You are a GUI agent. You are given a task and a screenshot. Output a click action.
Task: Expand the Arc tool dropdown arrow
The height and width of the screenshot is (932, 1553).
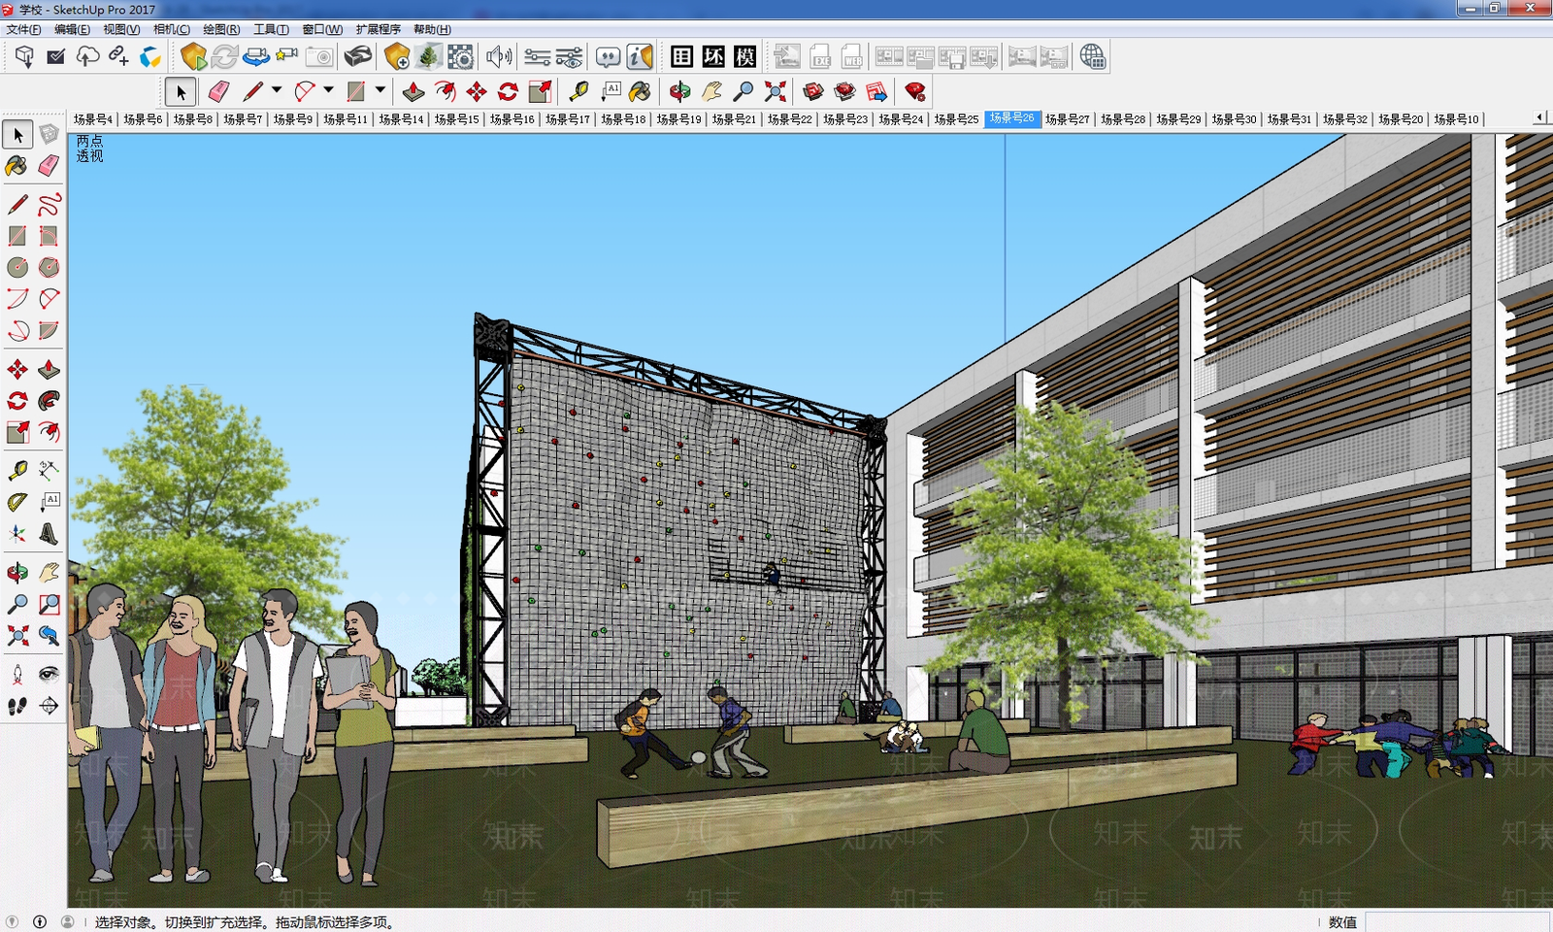(328, 90)
